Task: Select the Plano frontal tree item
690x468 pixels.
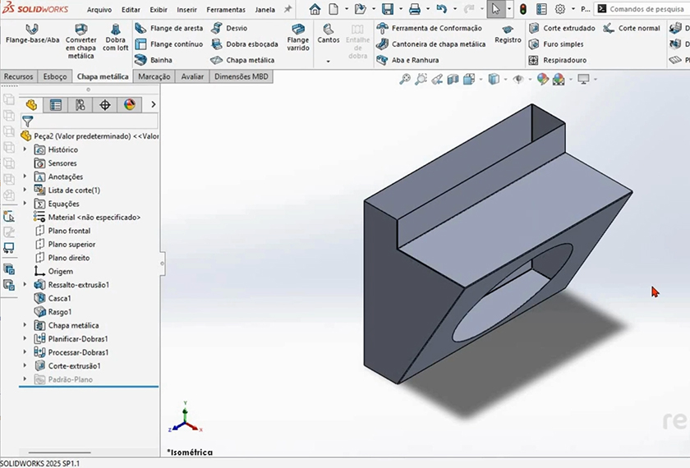Action: point(69,231)
